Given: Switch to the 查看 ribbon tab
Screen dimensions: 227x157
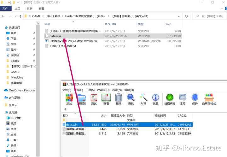Looking at the screenshot, I should (x=41, y=9).
